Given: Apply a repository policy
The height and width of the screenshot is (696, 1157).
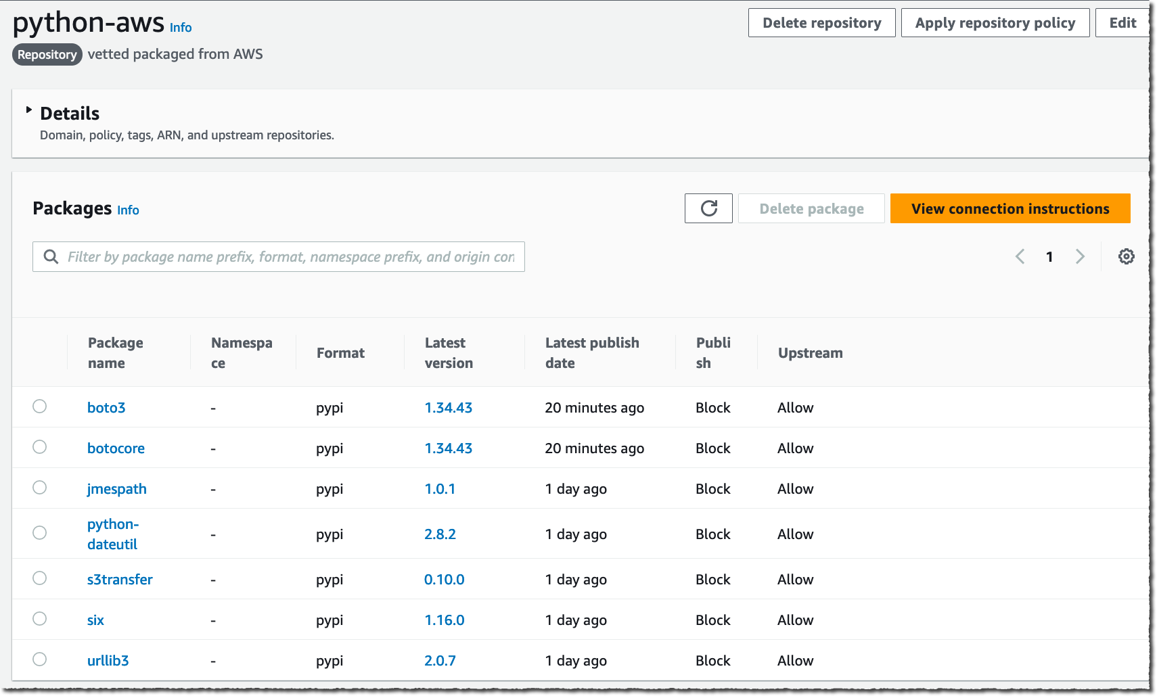Looking at the screenshot, I should (x=995, y=22).
